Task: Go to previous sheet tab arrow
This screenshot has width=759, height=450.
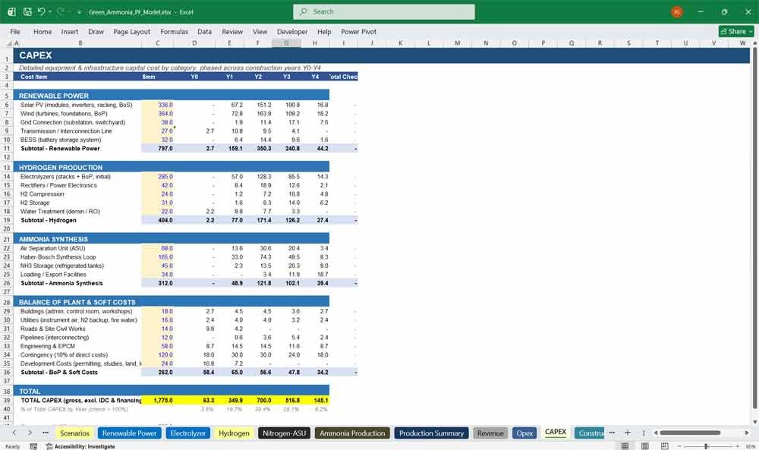Action: (x=14, y=433)
